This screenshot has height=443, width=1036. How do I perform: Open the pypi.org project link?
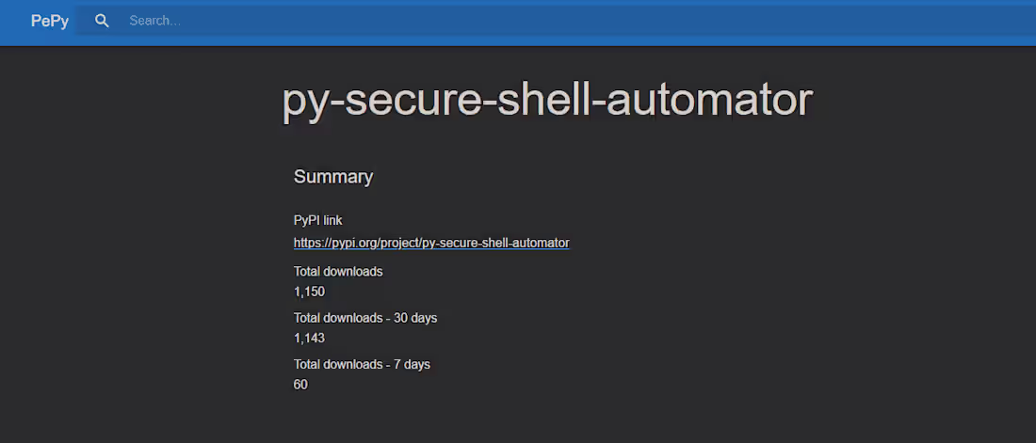[431, 243]
